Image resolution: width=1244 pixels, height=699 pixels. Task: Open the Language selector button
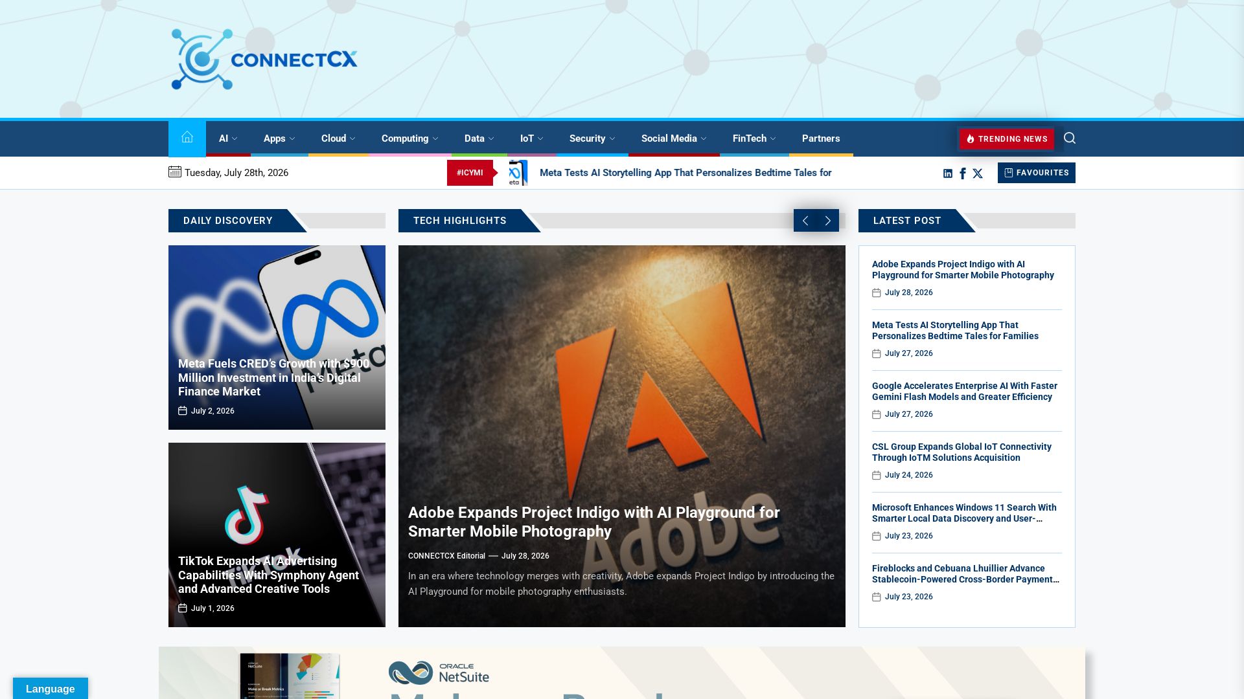pyautogui.click(x=51, y=689)
